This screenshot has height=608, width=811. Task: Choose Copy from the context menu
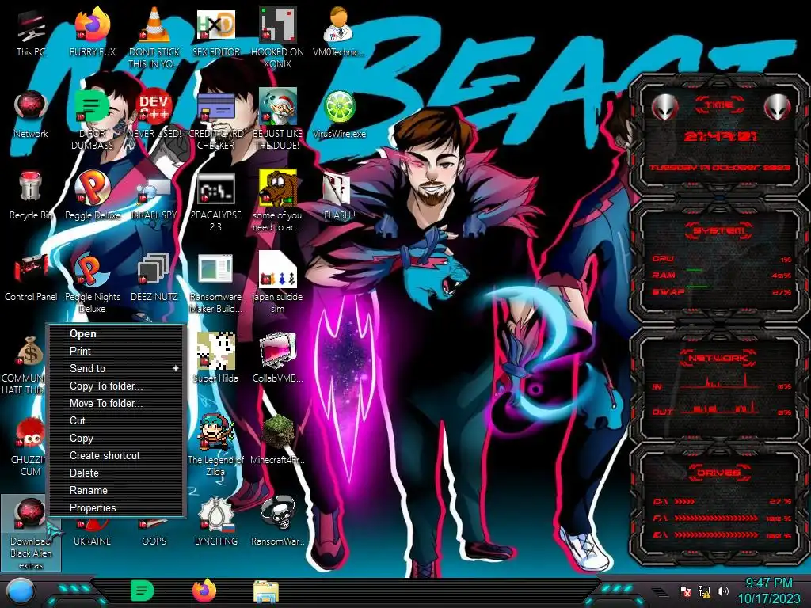tap(116, 438)
